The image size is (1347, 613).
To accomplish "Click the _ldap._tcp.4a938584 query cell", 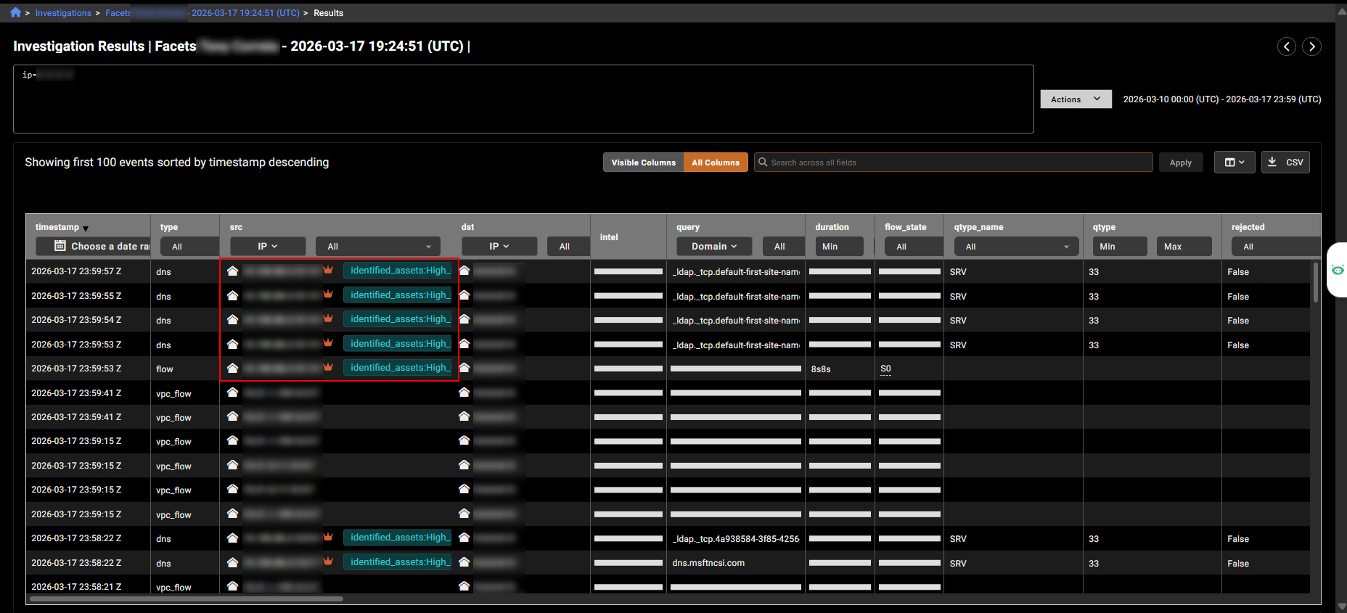I will (x=736, y=539).
